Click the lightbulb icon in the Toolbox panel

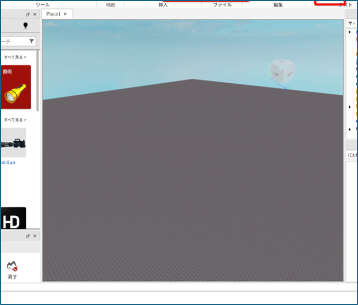click(25, 26)
